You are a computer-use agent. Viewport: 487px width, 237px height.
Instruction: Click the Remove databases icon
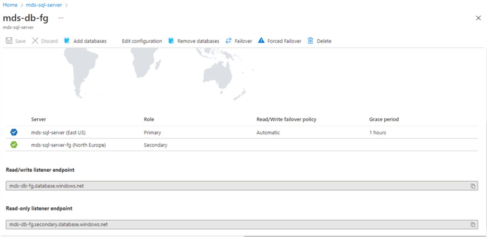tap(171, 41)
